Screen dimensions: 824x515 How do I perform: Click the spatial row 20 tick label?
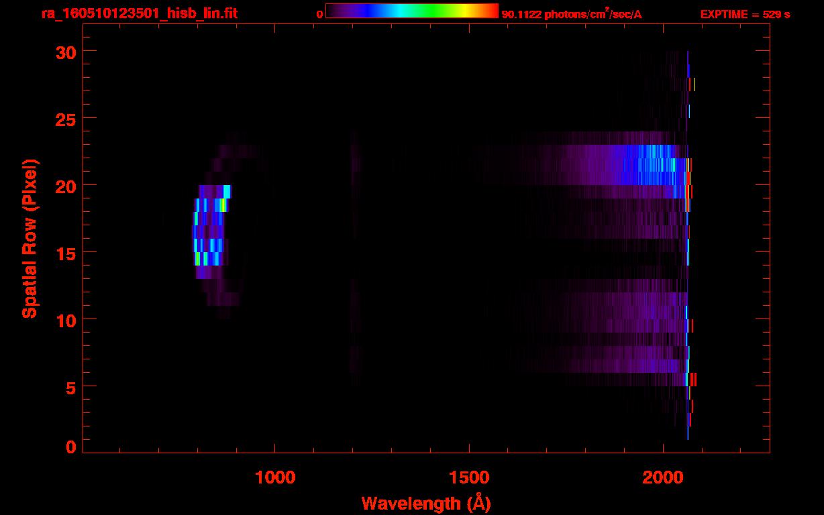pyautogui.click(x=66, y=186)
